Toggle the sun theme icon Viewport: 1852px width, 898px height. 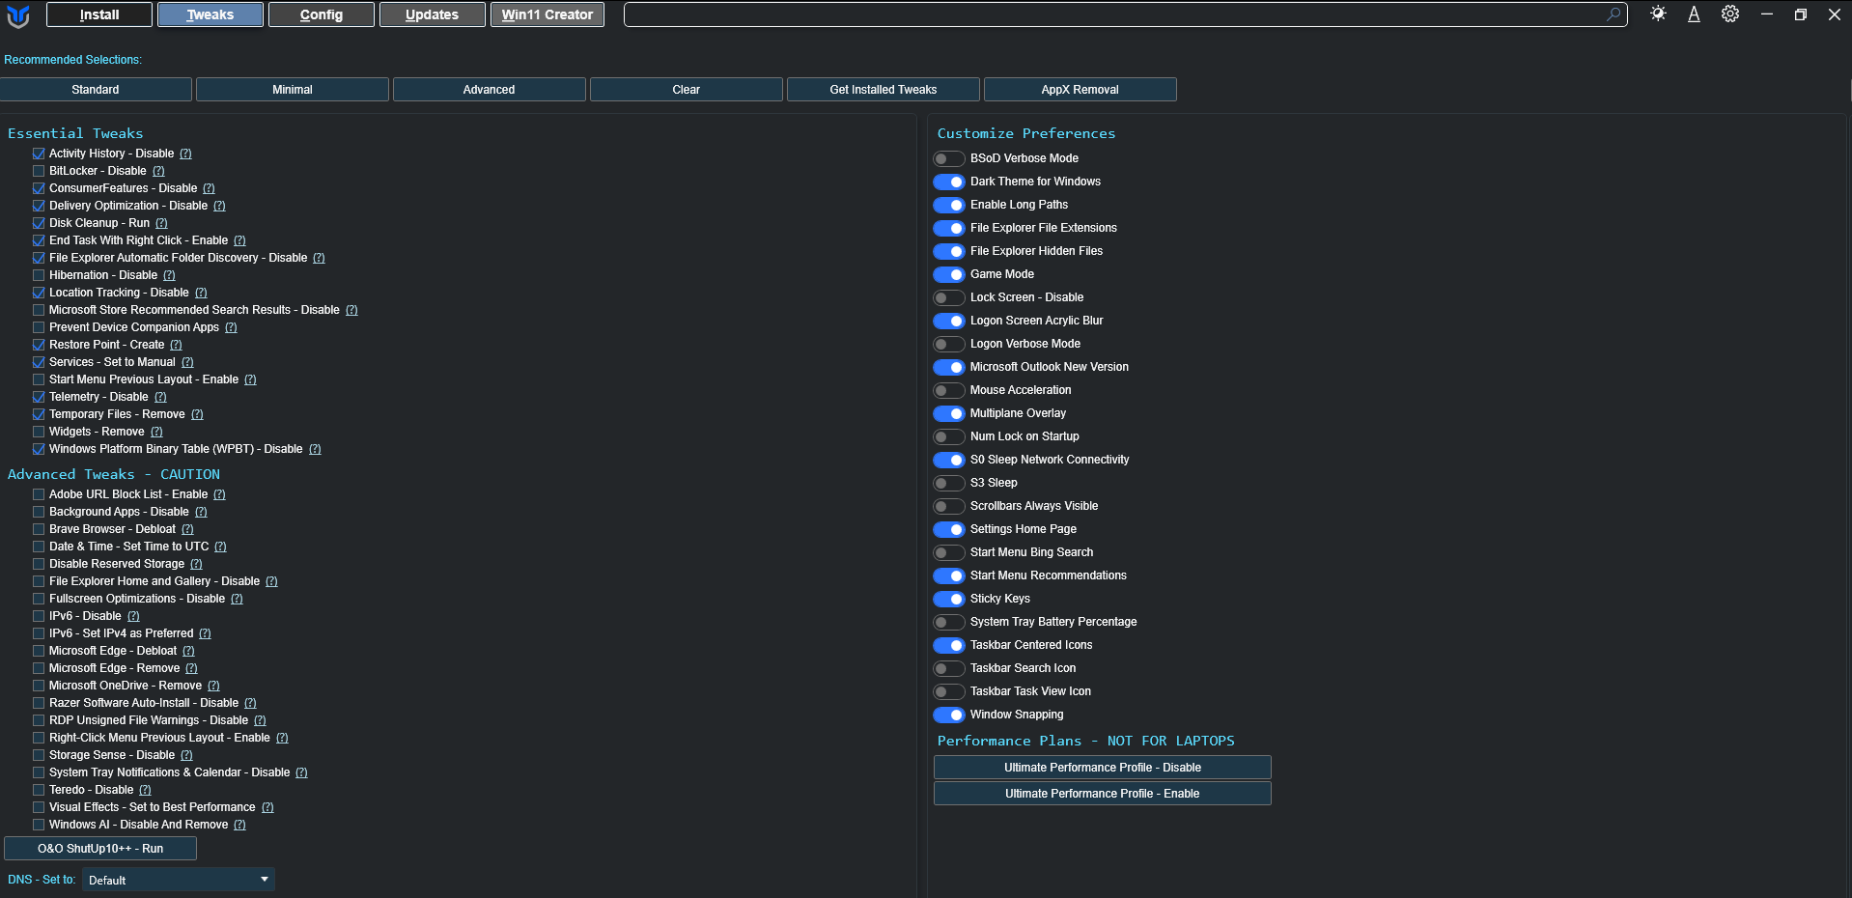(x=1658, y=14)
